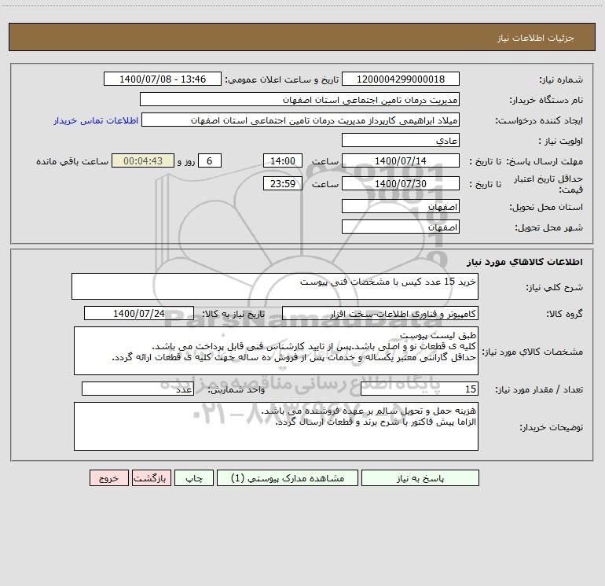Click the label نام دستگاه خریدار
The width and height of the screenshot is (605, 586).
(546, 101)
